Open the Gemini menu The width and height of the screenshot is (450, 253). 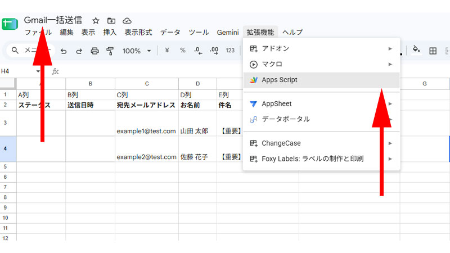(228, 33)
